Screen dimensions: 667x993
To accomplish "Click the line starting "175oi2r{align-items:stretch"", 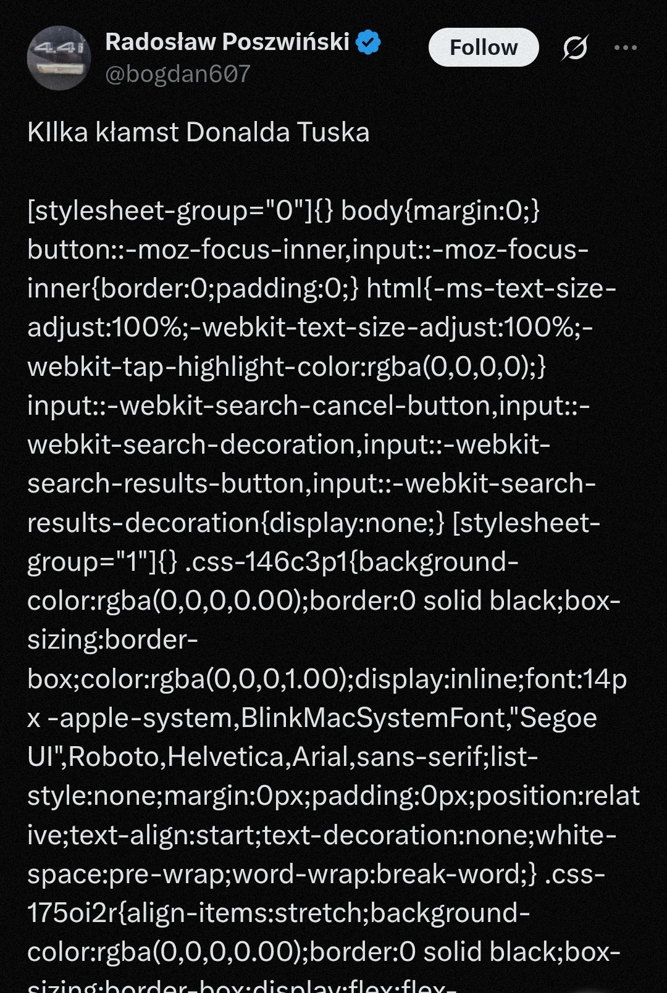I will [x=278, y=913].
